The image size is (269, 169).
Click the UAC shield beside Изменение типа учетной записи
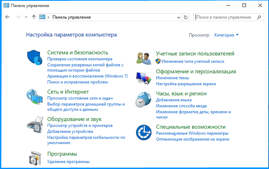(158, 61)
